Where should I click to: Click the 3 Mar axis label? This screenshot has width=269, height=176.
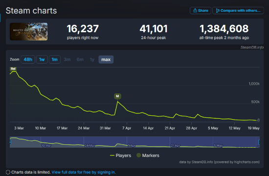19,128
